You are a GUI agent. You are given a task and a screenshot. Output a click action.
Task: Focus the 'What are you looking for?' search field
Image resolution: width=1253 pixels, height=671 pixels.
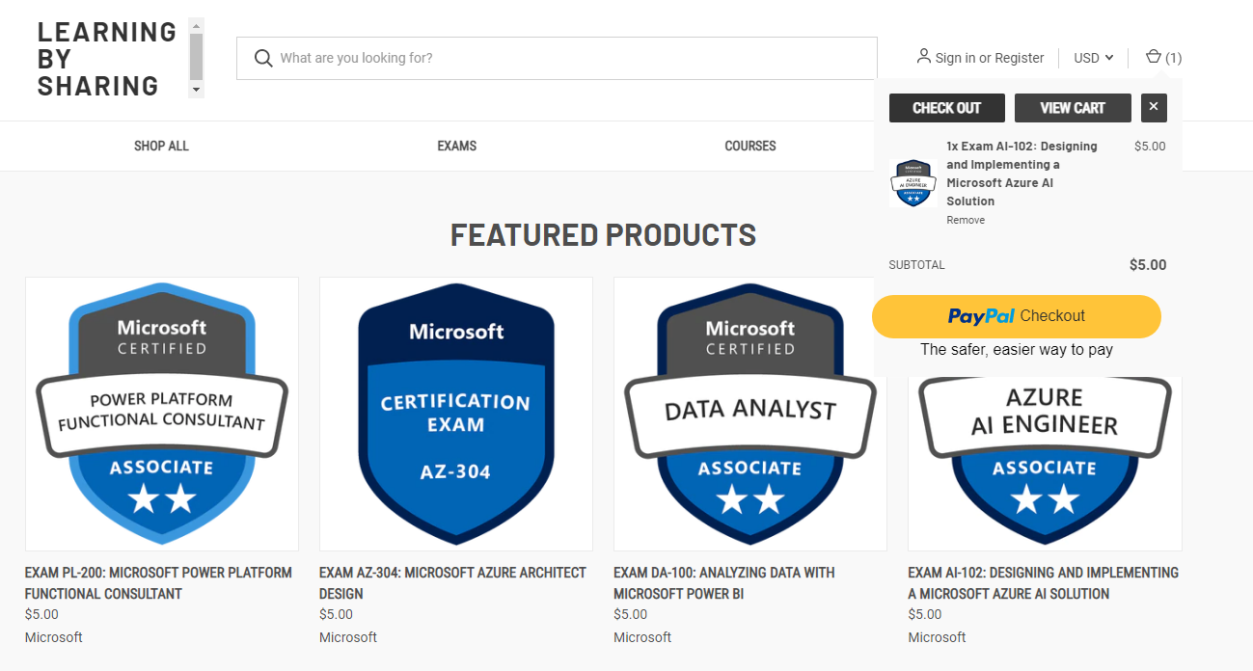click(557, 58)
